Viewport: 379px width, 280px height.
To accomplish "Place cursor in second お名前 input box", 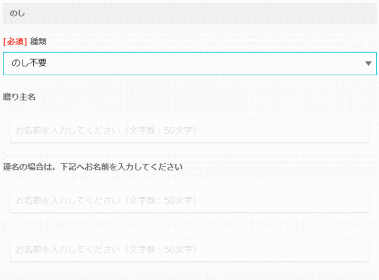I will [x=189, y=201].
